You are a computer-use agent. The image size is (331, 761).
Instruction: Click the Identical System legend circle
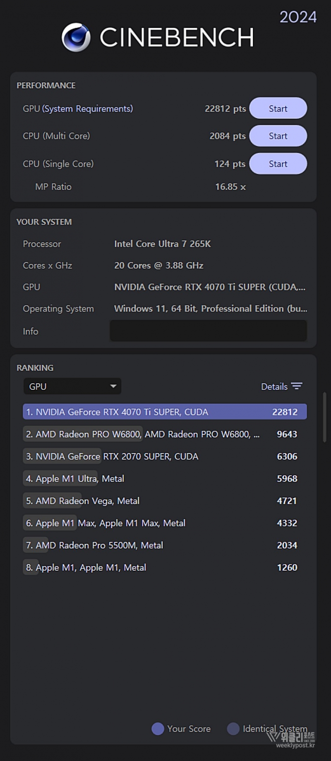point(233,729)
